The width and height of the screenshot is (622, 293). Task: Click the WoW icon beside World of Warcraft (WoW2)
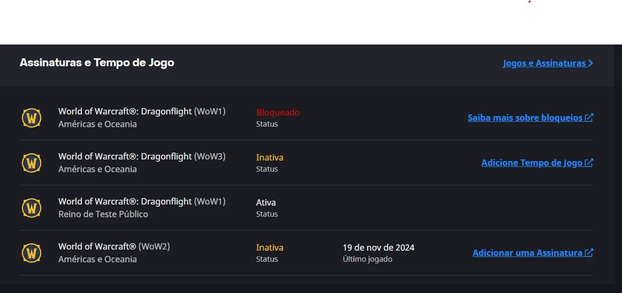(x=31, y=253)
